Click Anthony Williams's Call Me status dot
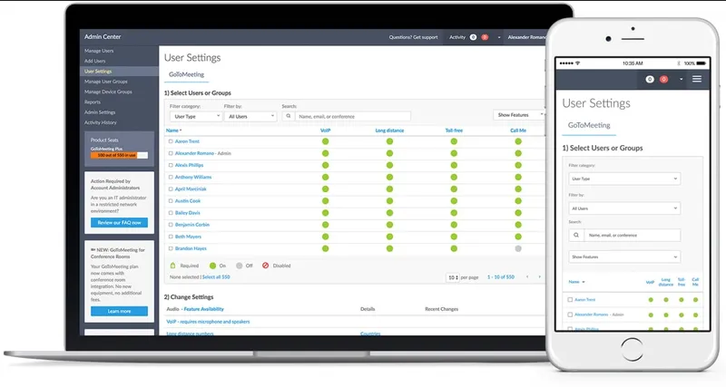The height and width of the screenshot is (387, 726). click(518, 177)
